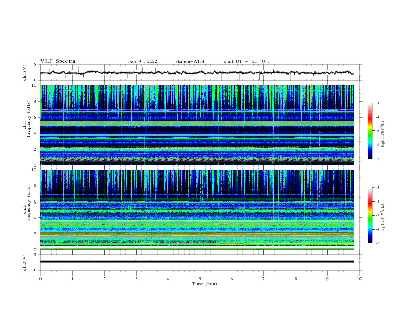405x313 pixels.
Task: Click the ch.2 spectrogram color scale bar
Action: point(370,215)
